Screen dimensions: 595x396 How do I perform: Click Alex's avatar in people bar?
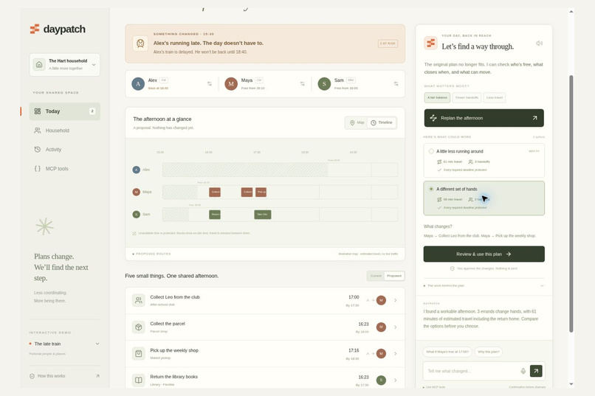tap(138, 84)
